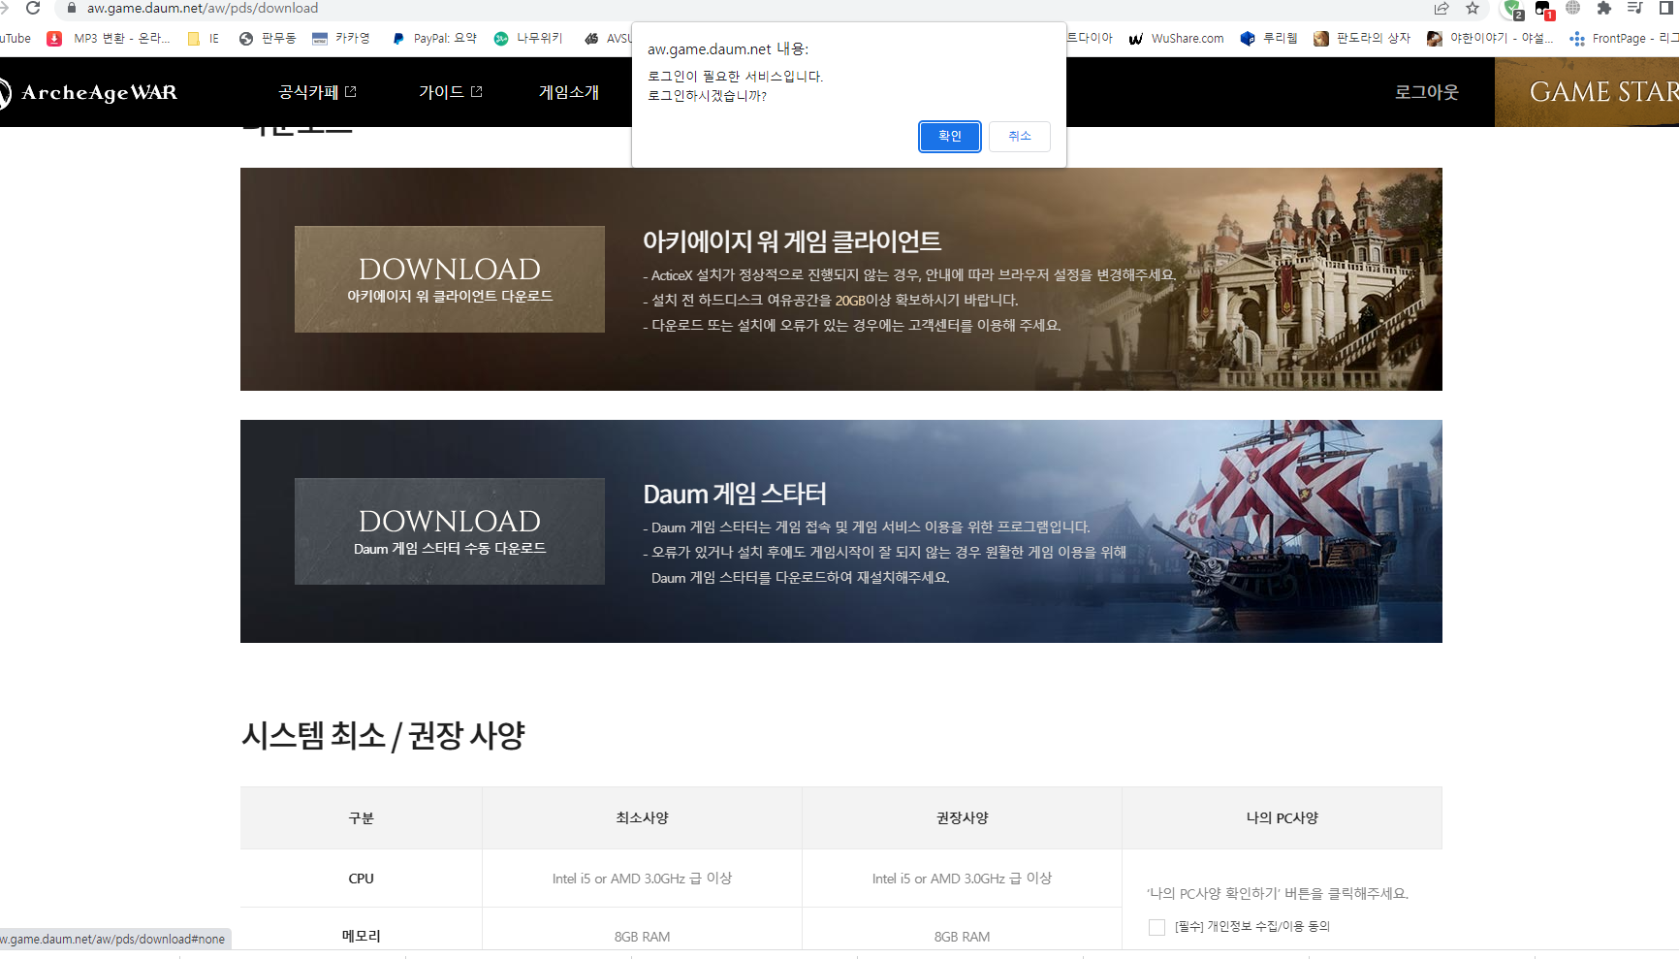Click 로그아웃 in the header
Screen dimensions: 1679x959
click(x=1427, y=92)
